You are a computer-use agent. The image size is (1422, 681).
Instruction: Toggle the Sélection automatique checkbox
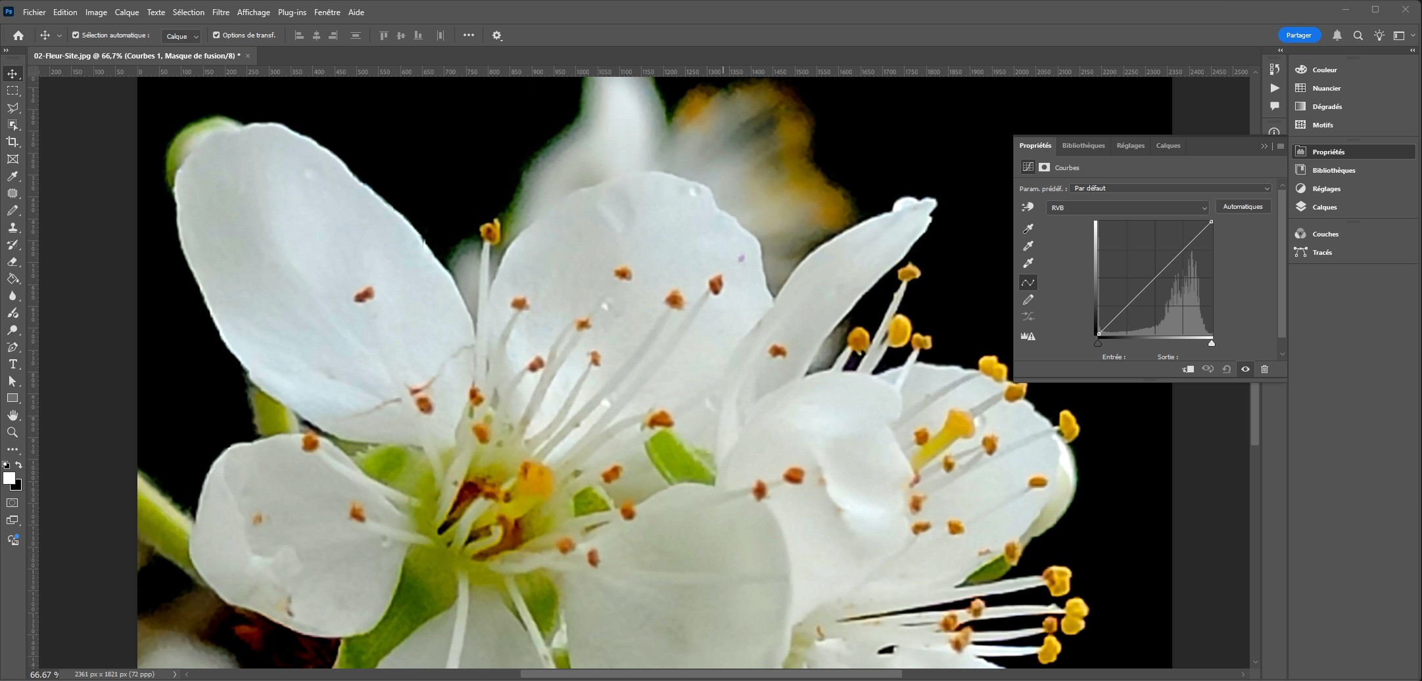click(x=76, y=35)
